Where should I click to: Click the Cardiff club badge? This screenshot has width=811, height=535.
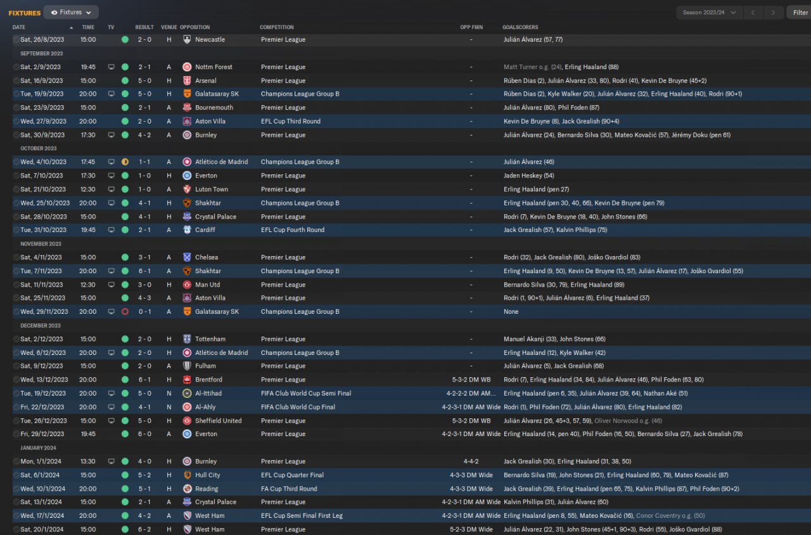pyautogui.click(x=187, y=229)
